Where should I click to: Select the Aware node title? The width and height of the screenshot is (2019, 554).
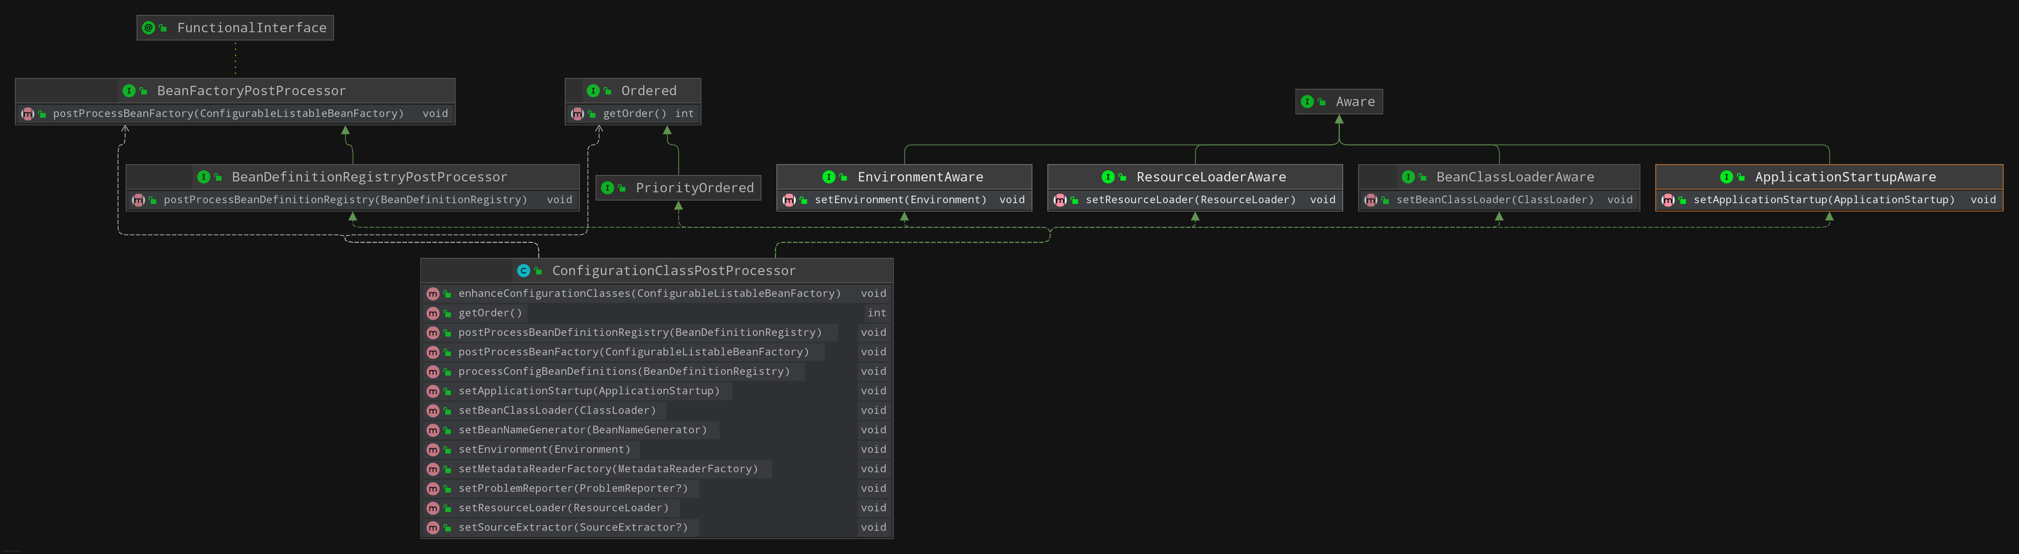pos(1355,102)
